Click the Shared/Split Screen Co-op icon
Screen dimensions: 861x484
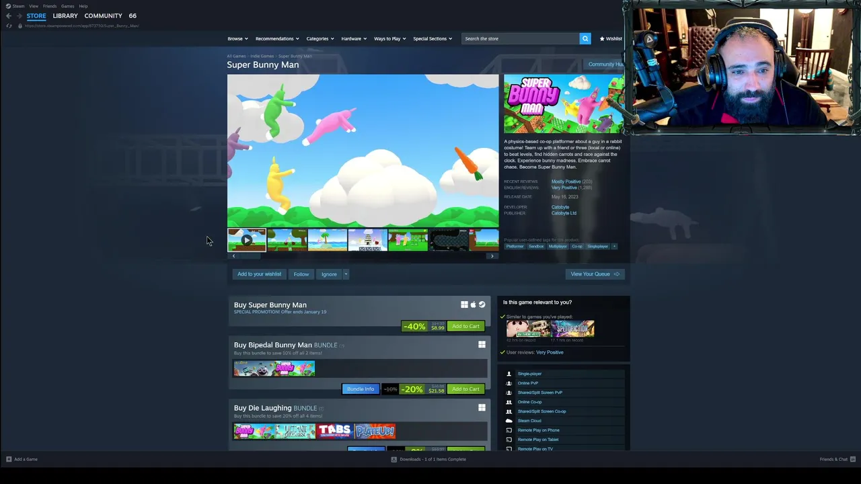(509, 411)
